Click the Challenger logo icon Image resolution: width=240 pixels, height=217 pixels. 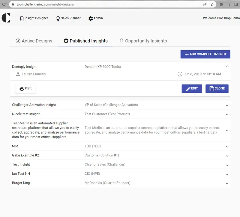(6, 18)
